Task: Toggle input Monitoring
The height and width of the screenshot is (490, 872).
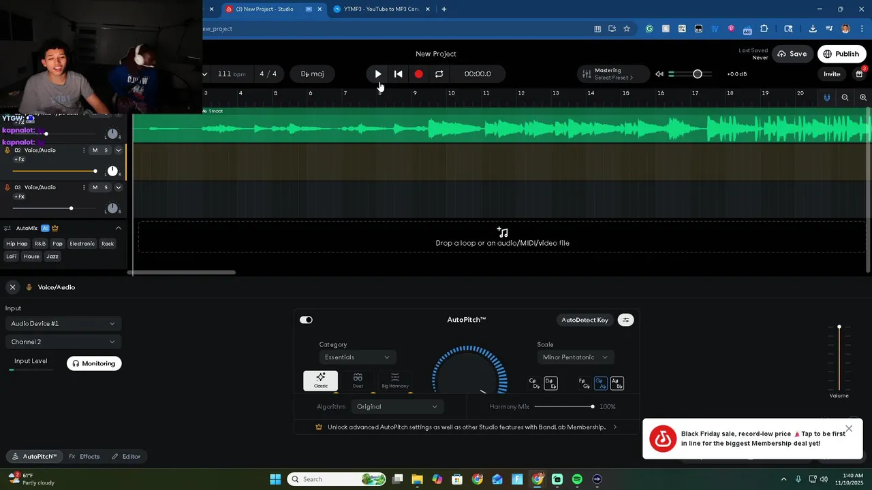Action: tap(94, 363)
